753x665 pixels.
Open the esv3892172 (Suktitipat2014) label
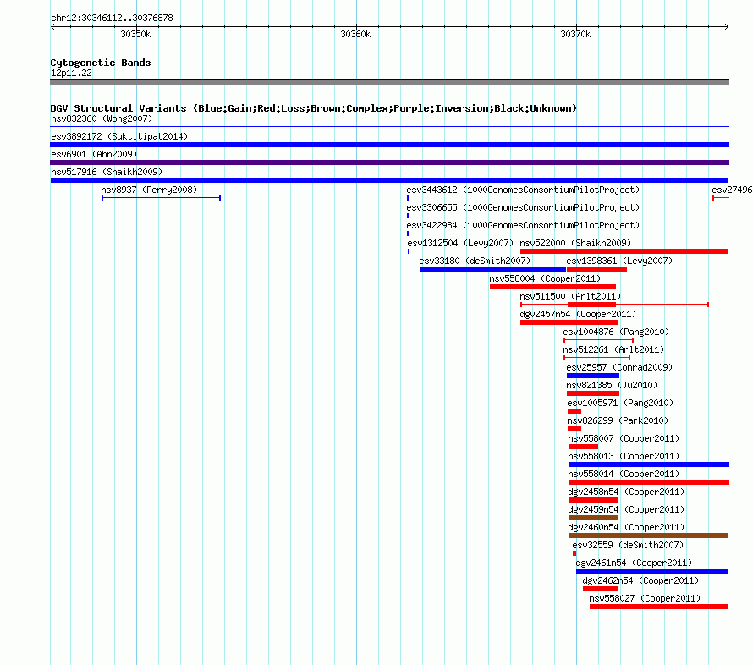click(119, 136)
